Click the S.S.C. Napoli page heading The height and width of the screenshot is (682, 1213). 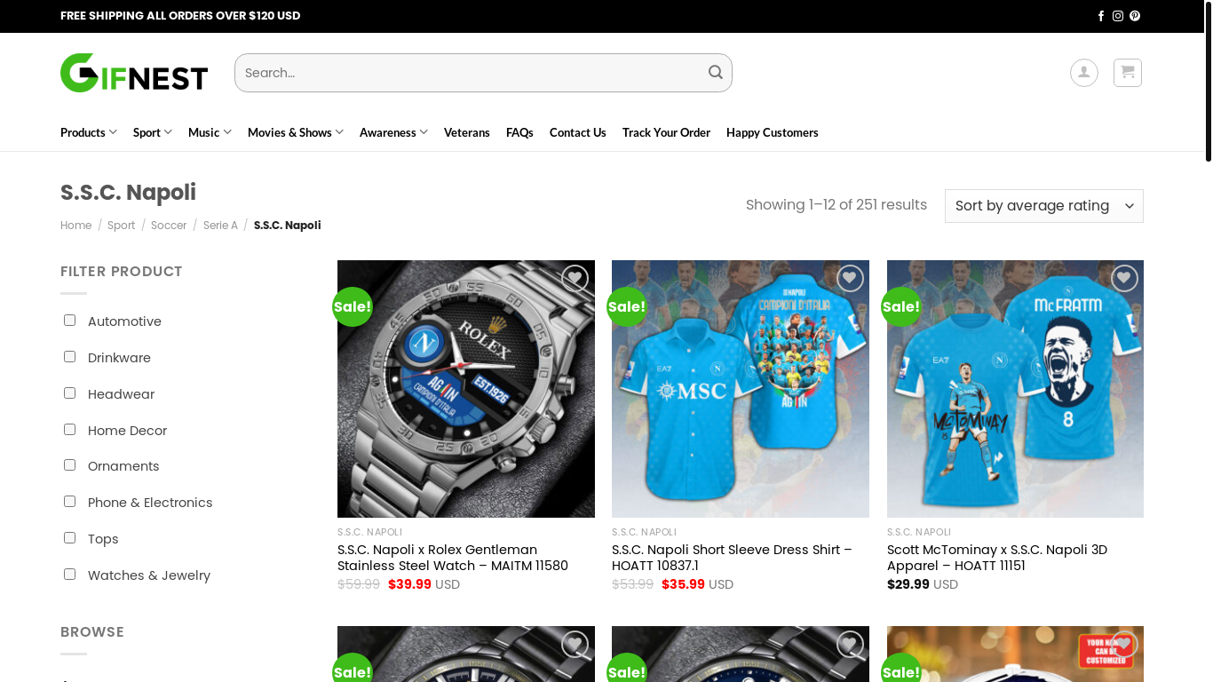(128, 193)
